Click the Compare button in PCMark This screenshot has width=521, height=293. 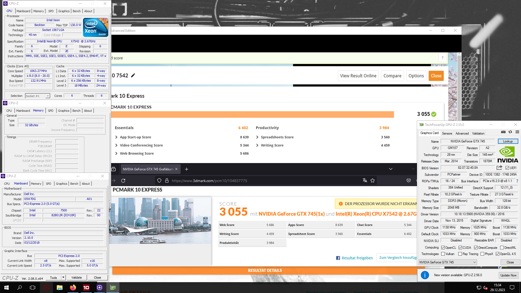pyautogui.click(x=392, y=76)
